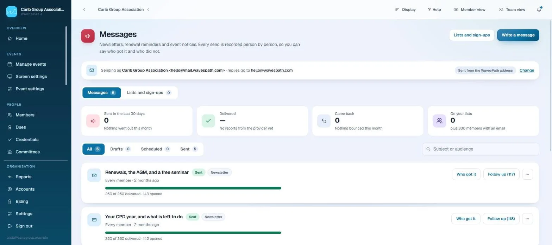
Task: Click the Subject or audience search field
Action: (481, 149)
